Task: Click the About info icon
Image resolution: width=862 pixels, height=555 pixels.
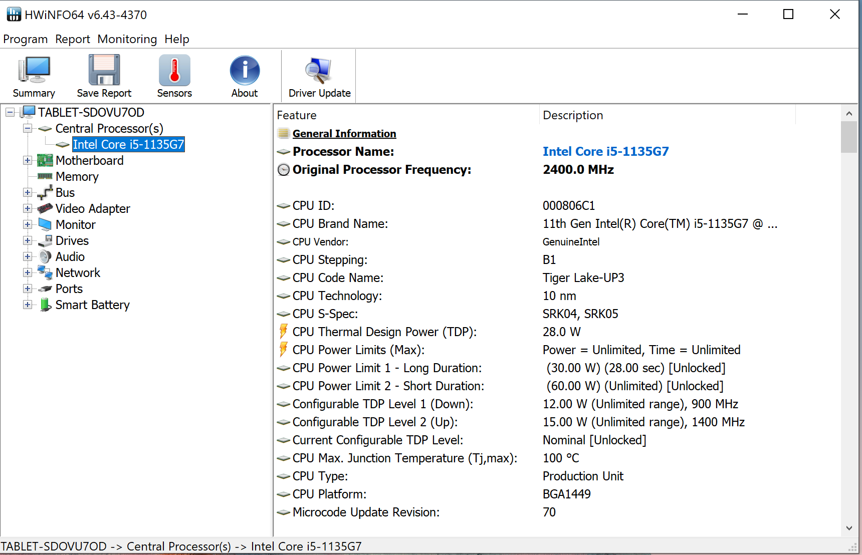Action: pos(245,71)
